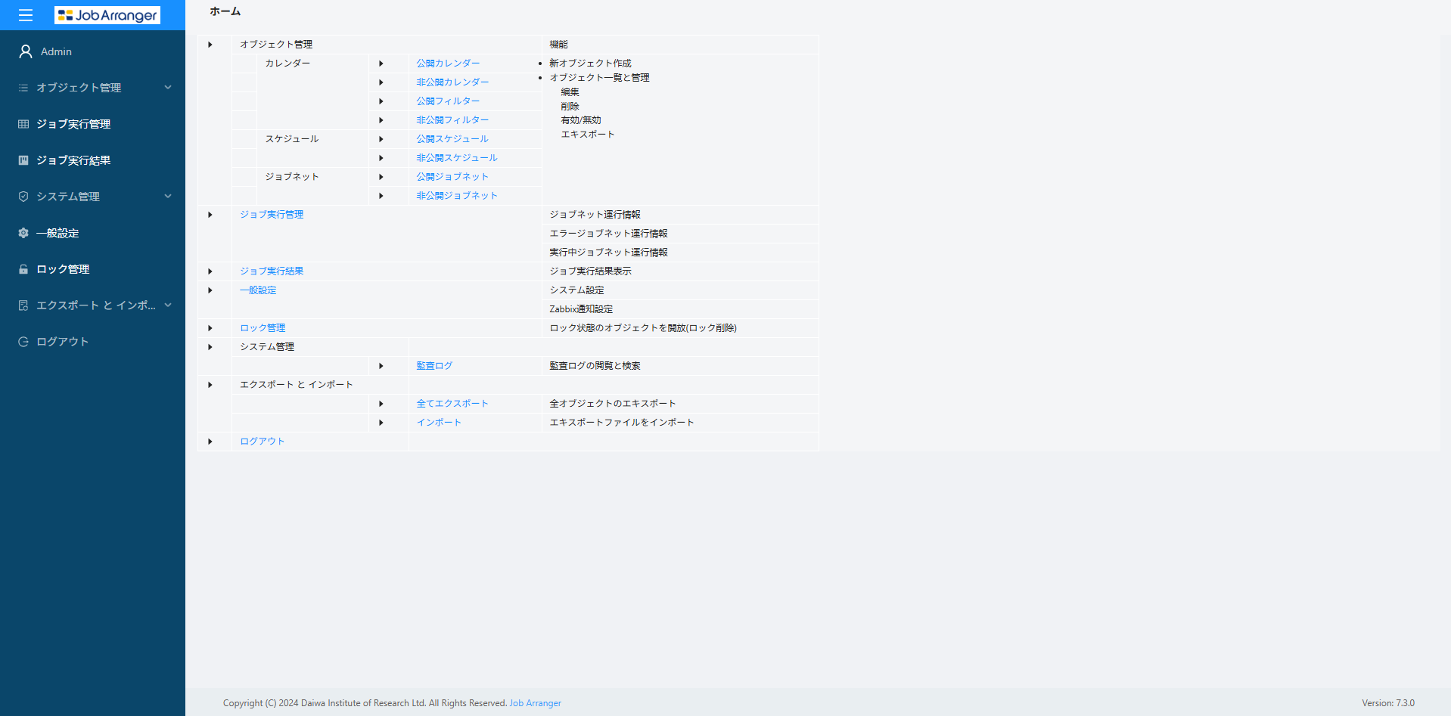Click the arrow before 公開スケジュール

(381, 139)
